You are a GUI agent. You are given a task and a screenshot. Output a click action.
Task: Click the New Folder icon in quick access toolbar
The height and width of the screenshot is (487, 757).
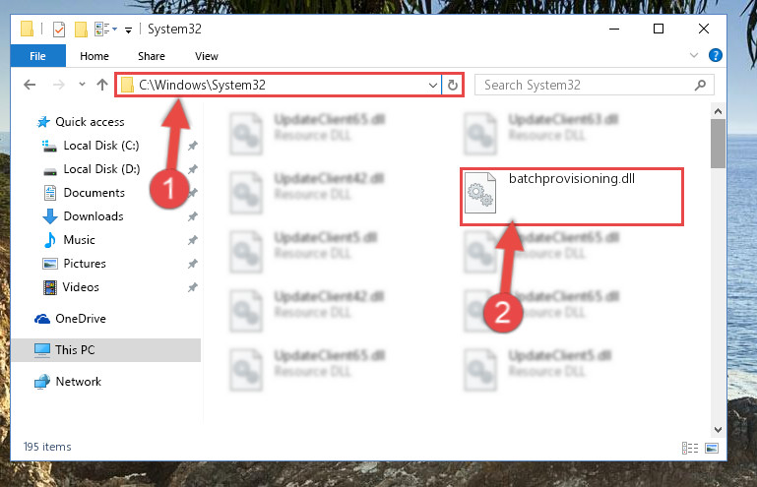pos(81,30)
